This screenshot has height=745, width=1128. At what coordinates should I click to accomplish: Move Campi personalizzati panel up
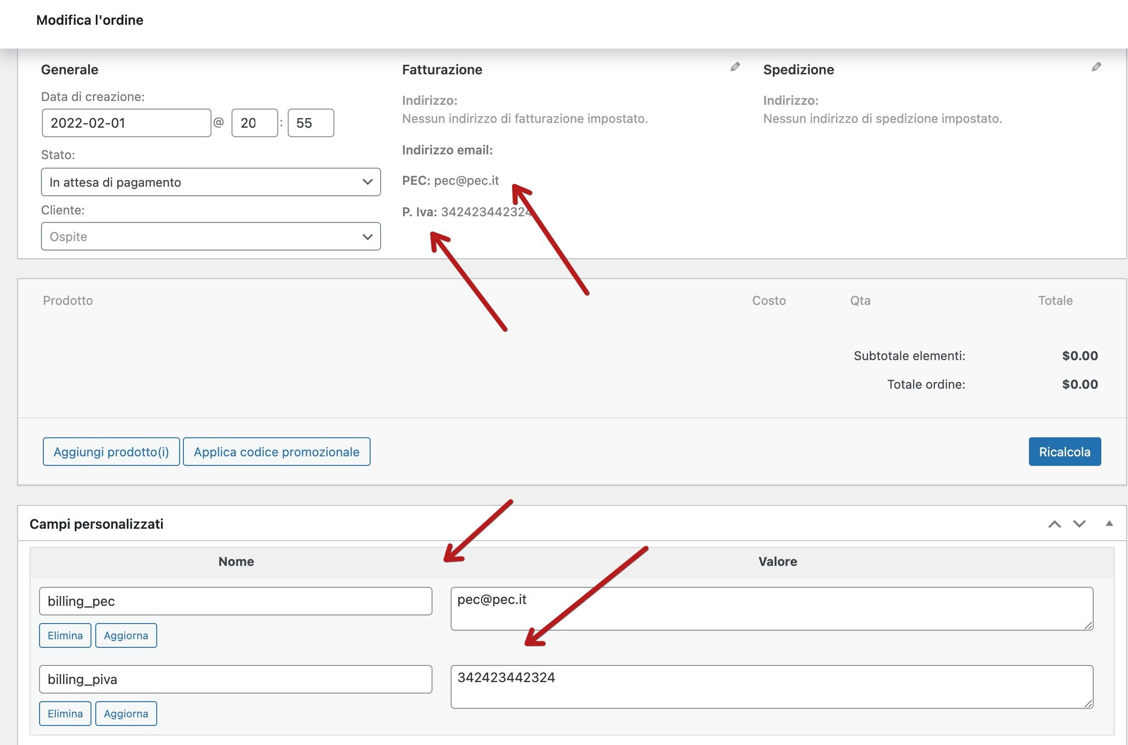pos(1055,524)
